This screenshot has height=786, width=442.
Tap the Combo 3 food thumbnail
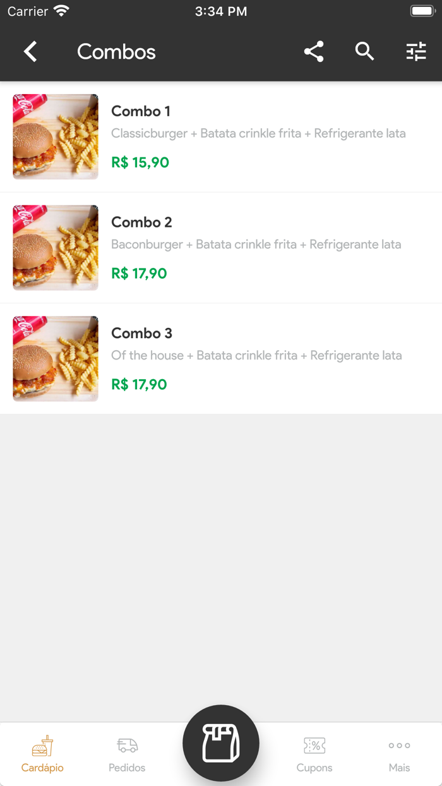[x=56, y=358]
